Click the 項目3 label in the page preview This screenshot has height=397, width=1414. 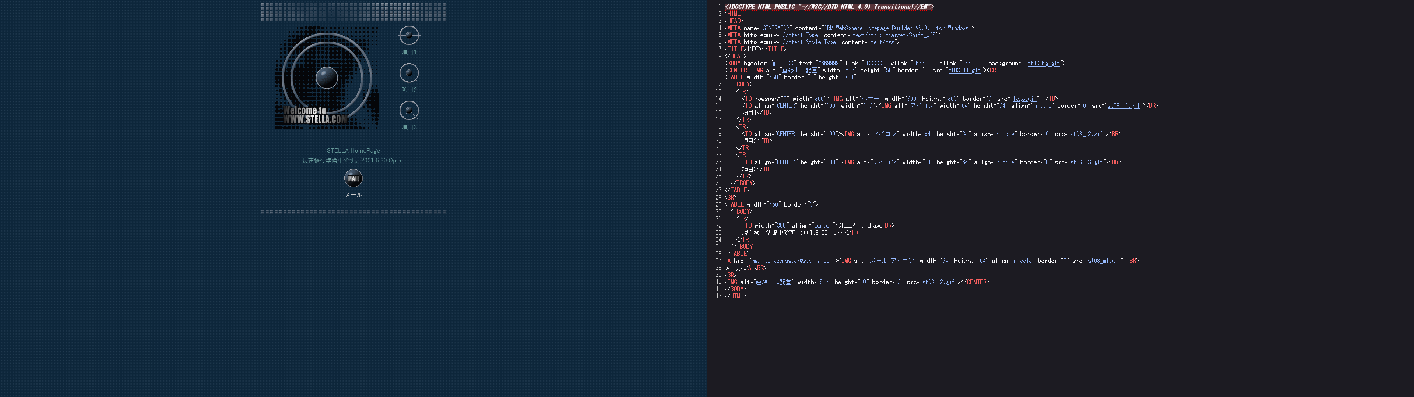click(409, 127)
